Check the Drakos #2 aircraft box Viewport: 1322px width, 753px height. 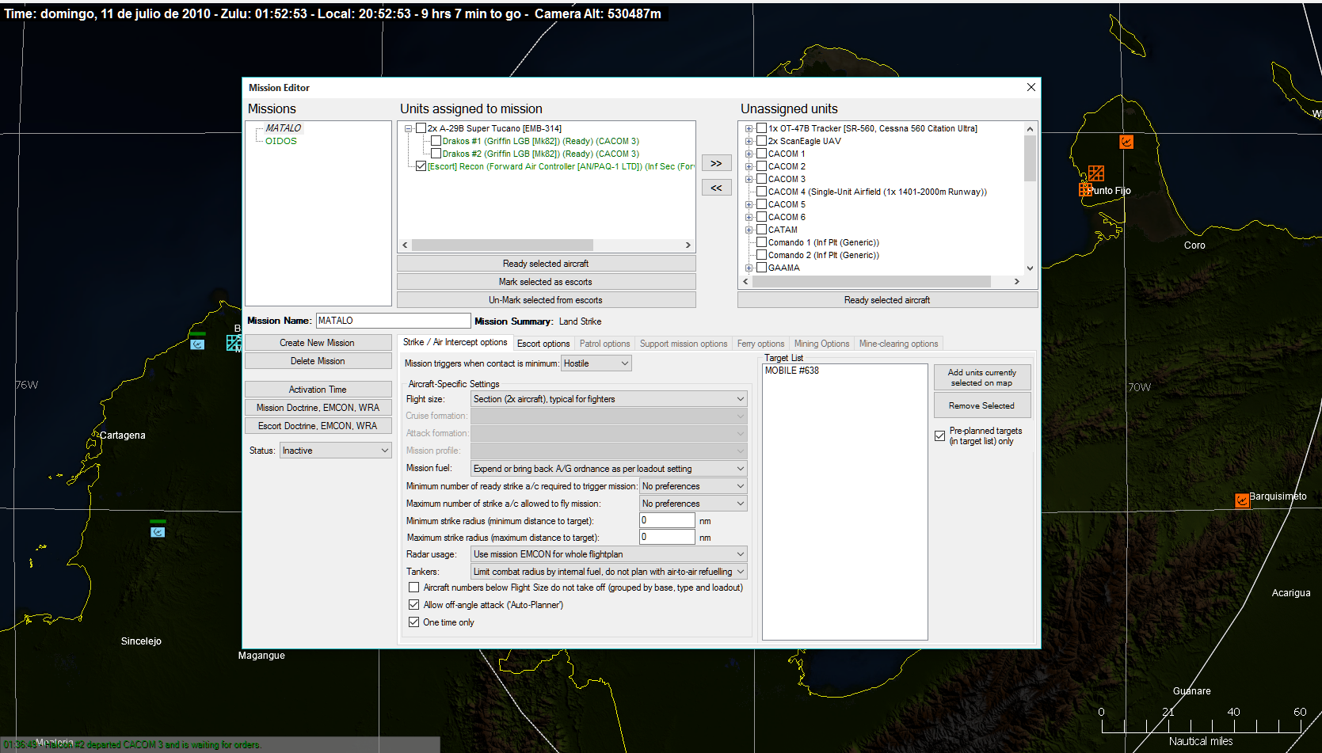pyautogui.click(x=436, y=154)
